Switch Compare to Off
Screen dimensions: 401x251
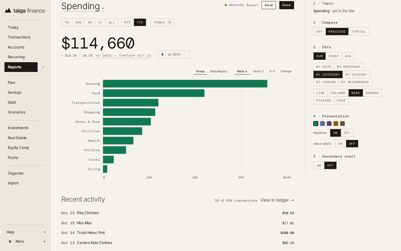319,32
